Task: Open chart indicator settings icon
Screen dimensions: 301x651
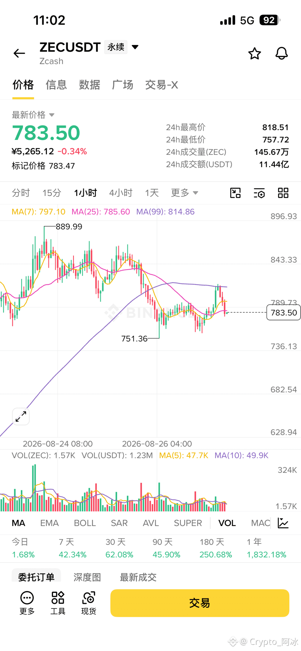Action: 259,193
